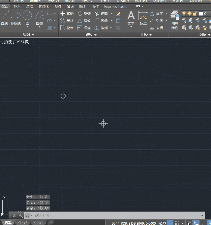
Task: Click the 模型 status bar button
Action: tap(163, 223)
